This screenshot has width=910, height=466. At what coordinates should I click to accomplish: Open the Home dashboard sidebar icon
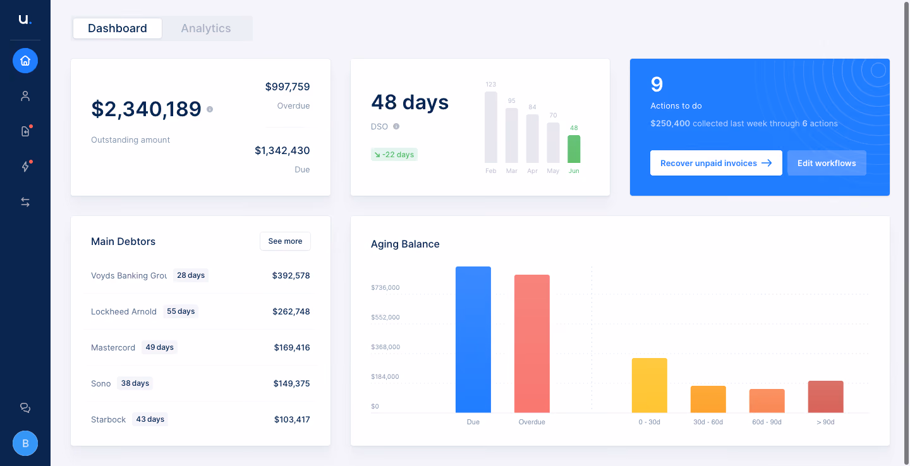tap(25, 61)
